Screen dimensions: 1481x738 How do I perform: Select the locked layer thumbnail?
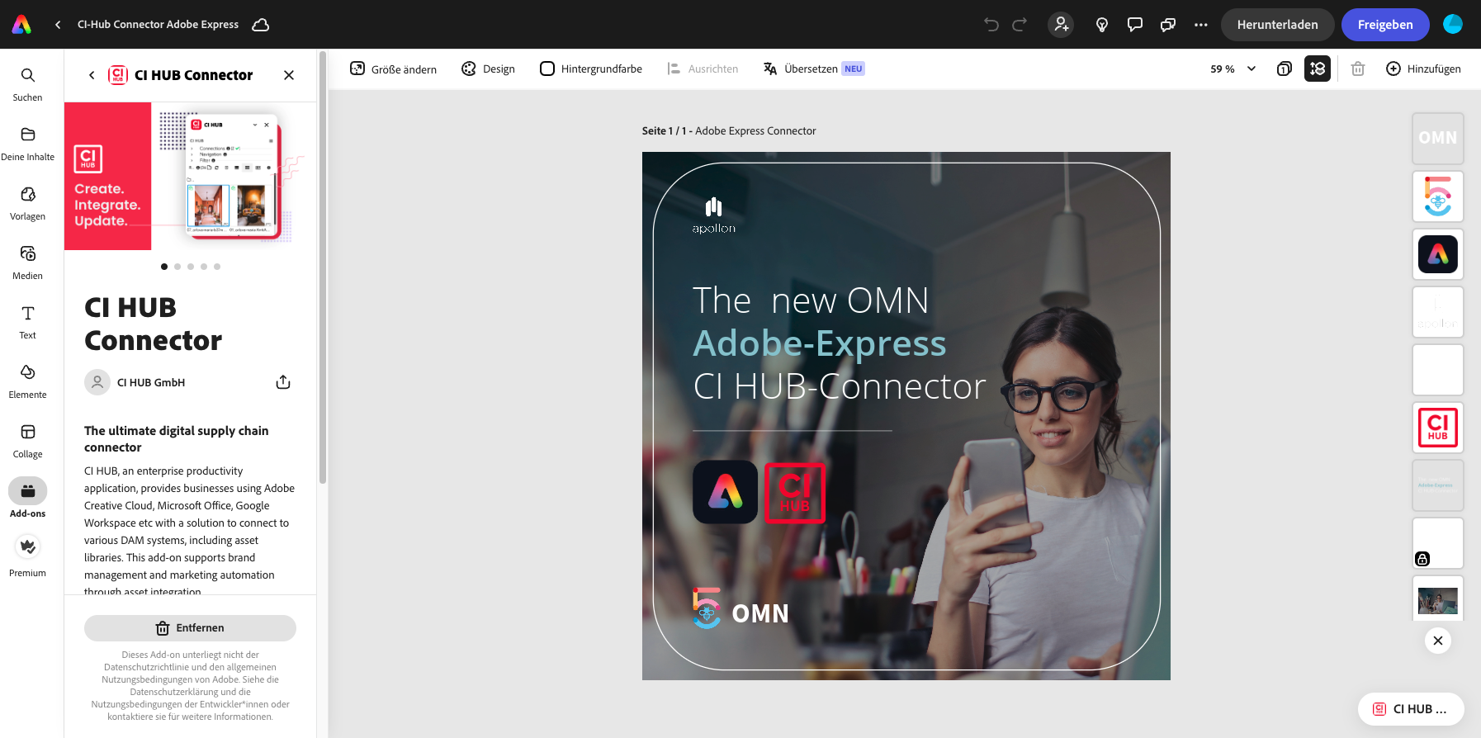[x=1438, y=543]
